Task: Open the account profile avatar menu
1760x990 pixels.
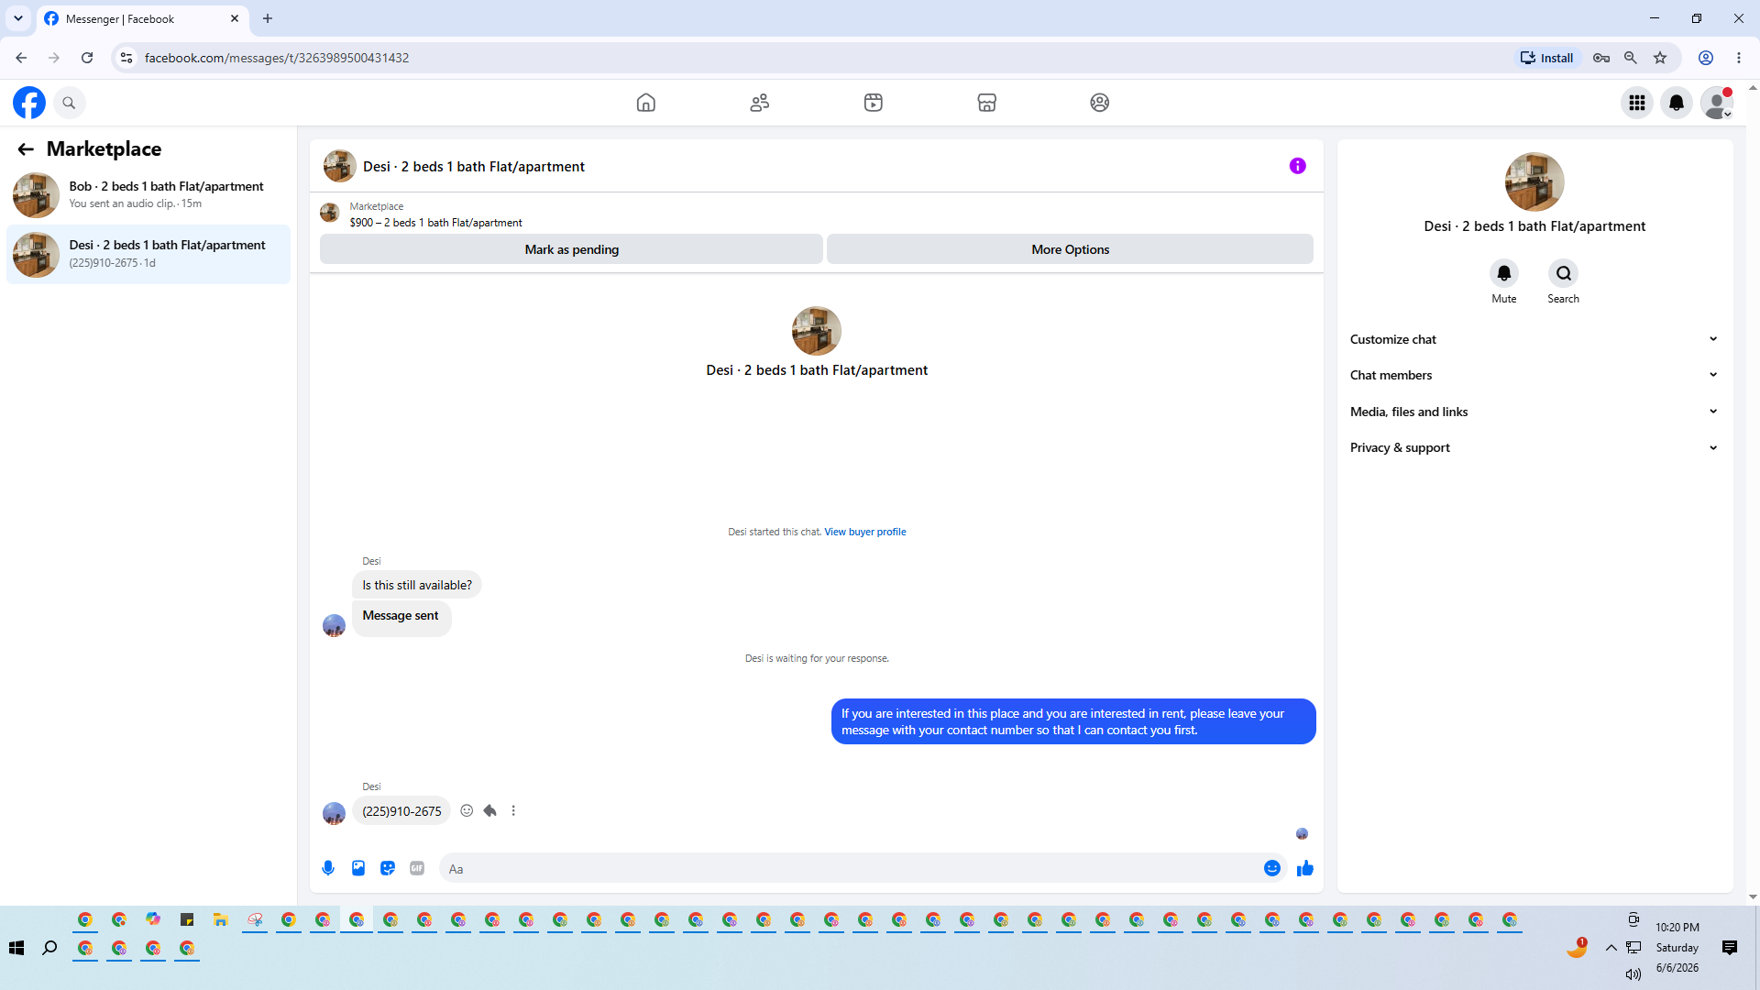Action: (x=1717, y=103)
